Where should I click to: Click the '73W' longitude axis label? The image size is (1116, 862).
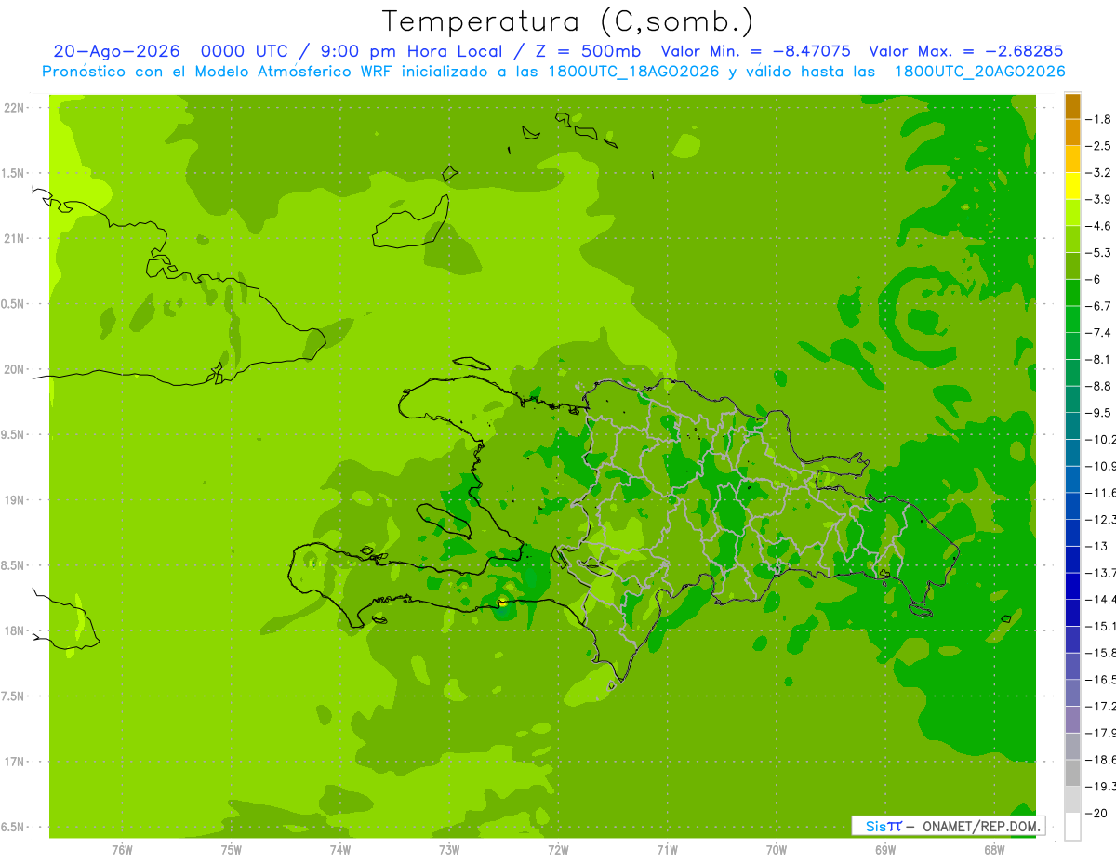(449, 850)
